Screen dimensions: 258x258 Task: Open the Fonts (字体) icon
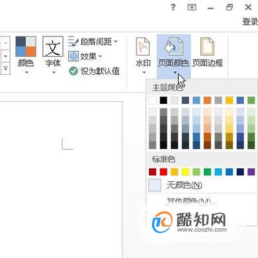[53, 46]
